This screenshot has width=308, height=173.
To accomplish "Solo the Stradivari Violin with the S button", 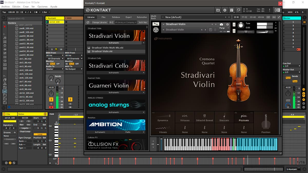I will click(234, 24).
